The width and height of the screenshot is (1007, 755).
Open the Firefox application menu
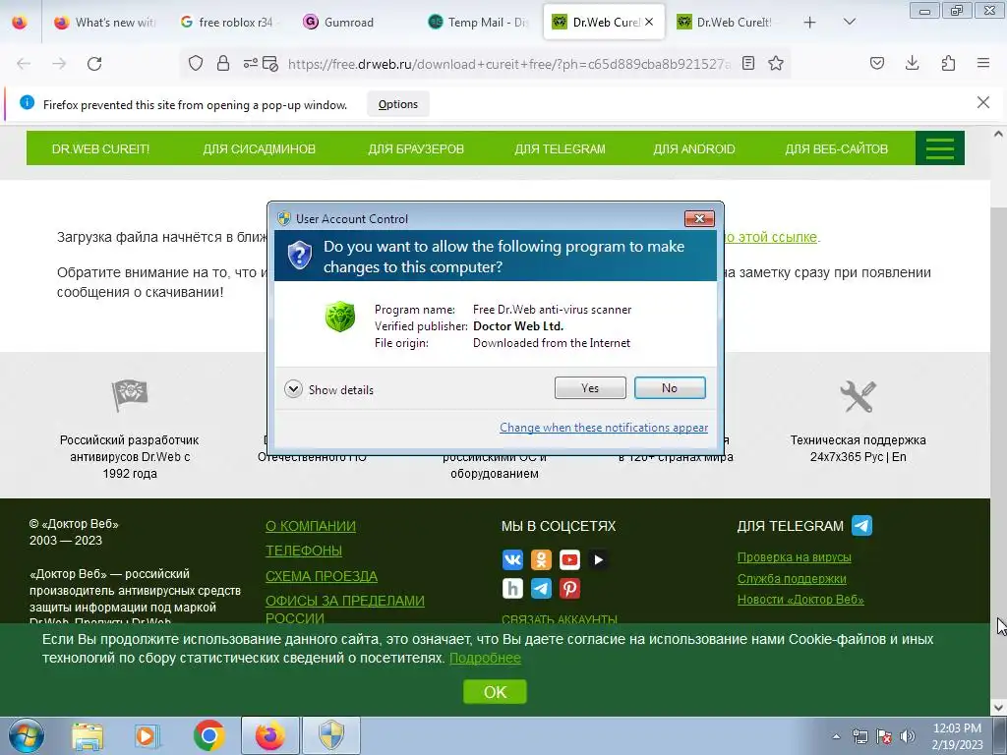(983, 63)
